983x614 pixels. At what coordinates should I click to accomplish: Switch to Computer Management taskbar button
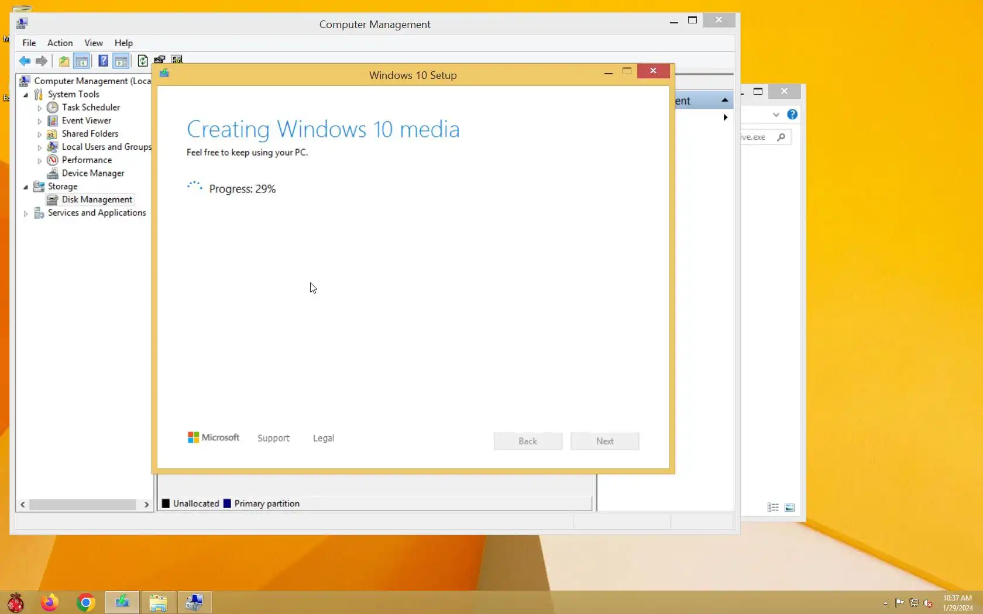point(194,602)
